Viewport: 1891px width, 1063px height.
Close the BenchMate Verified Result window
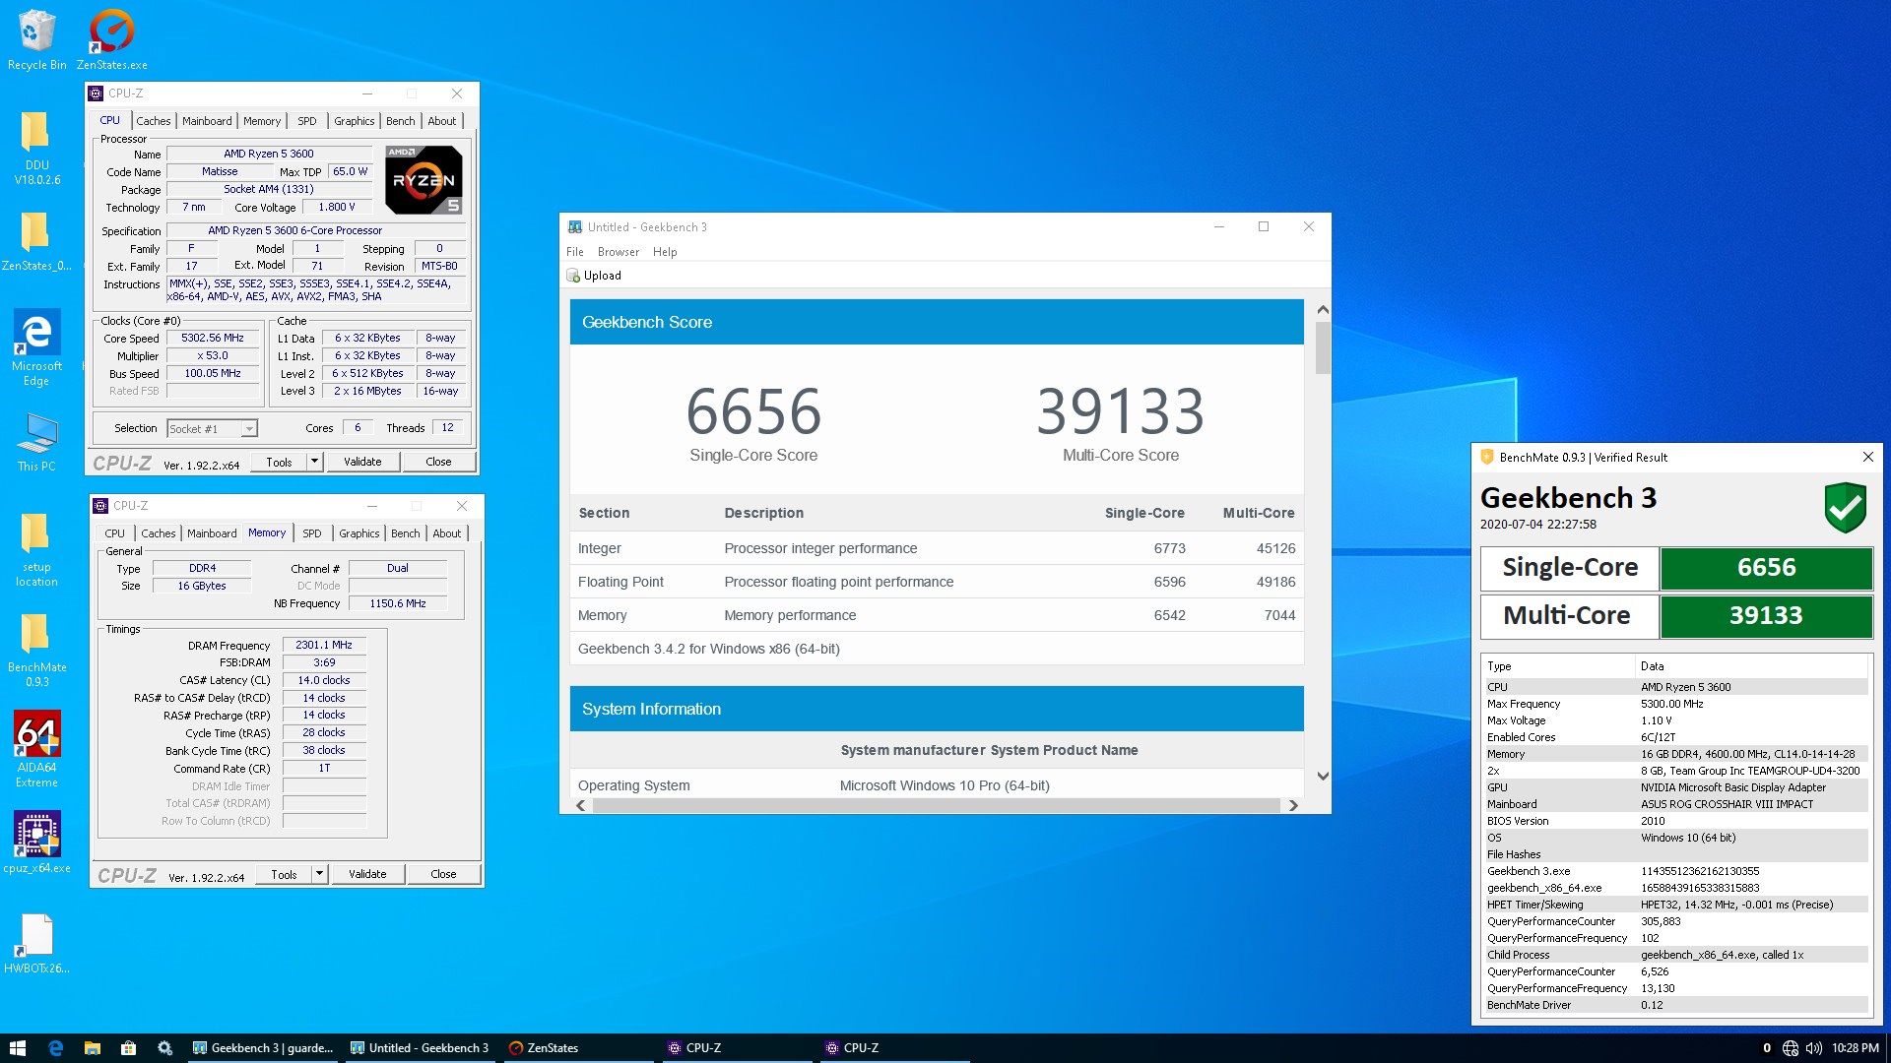pyautogui.click(x=1867, y=458)
